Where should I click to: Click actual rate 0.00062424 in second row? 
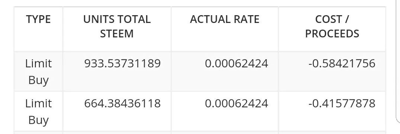click(x=236, y=103)
